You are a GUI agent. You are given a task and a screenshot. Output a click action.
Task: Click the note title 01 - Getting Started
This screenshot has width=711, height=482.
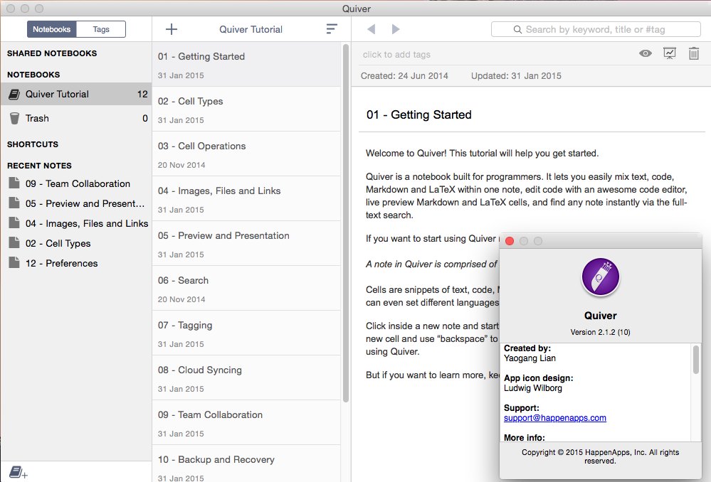coord(419,114)
